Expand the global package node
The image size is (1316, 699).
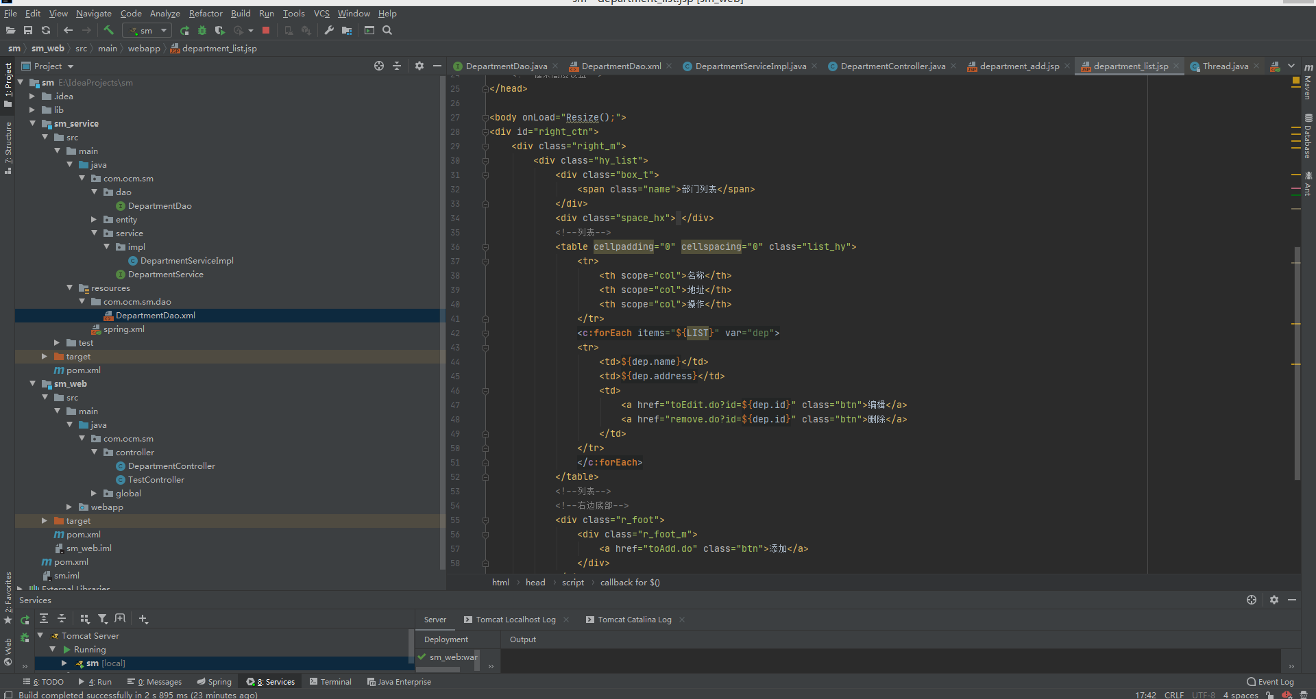pyautogui.click(x=94, y=493)
